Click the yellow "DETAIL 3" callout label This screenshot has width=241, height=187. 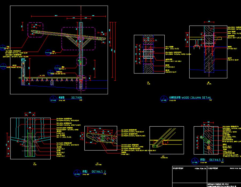pyautogui.click(x=62, y=69)
